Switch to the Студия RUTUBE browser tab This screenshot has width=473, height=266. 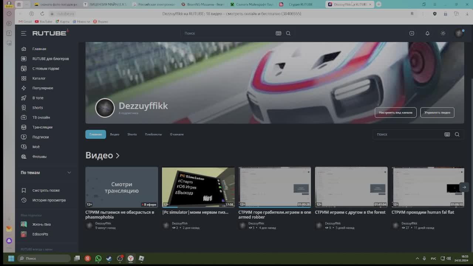click(x=300, y=4)
